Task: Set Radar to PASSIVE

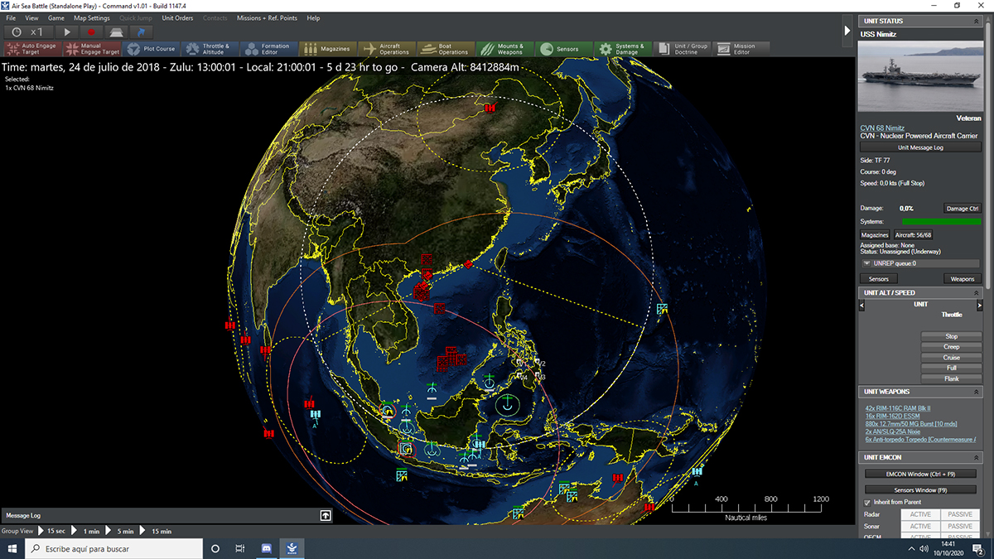Action: click(960, 515)
